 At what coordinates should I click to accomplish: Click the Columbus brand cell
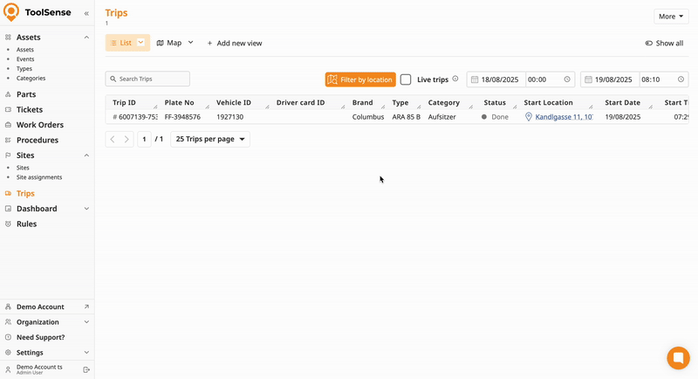tap(368, 117)
